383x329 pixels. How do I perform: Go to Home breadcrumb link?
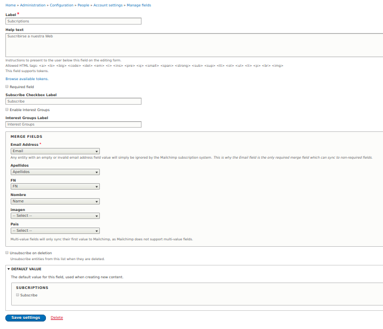coord(10,5)
